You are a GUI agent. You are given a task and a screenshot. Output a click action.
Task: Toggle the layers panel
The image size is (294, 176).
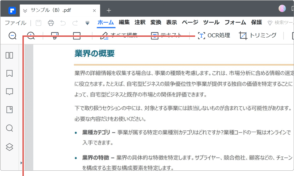(x=9, y=146)
